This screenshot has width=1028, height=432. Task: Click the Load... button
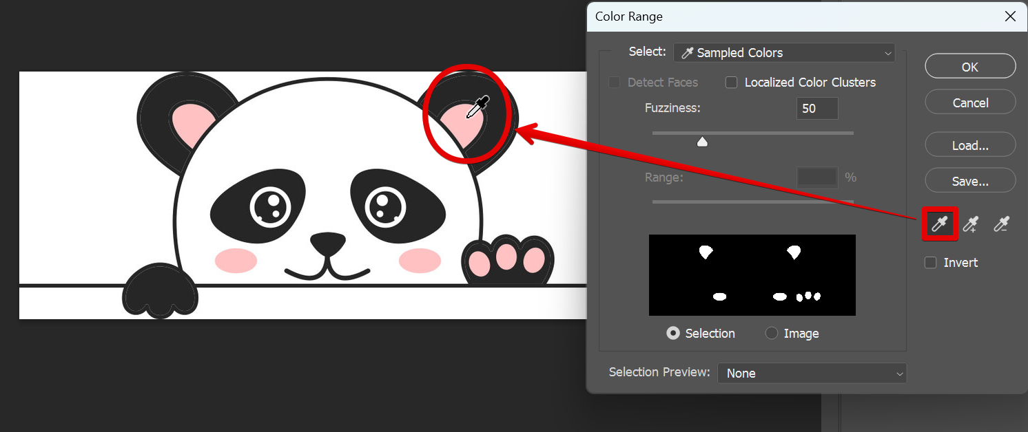(x=970, y=145)
